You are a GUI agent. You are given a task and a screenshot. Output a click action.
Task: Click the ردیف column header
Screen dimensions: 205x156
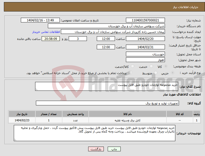point(197,114)
